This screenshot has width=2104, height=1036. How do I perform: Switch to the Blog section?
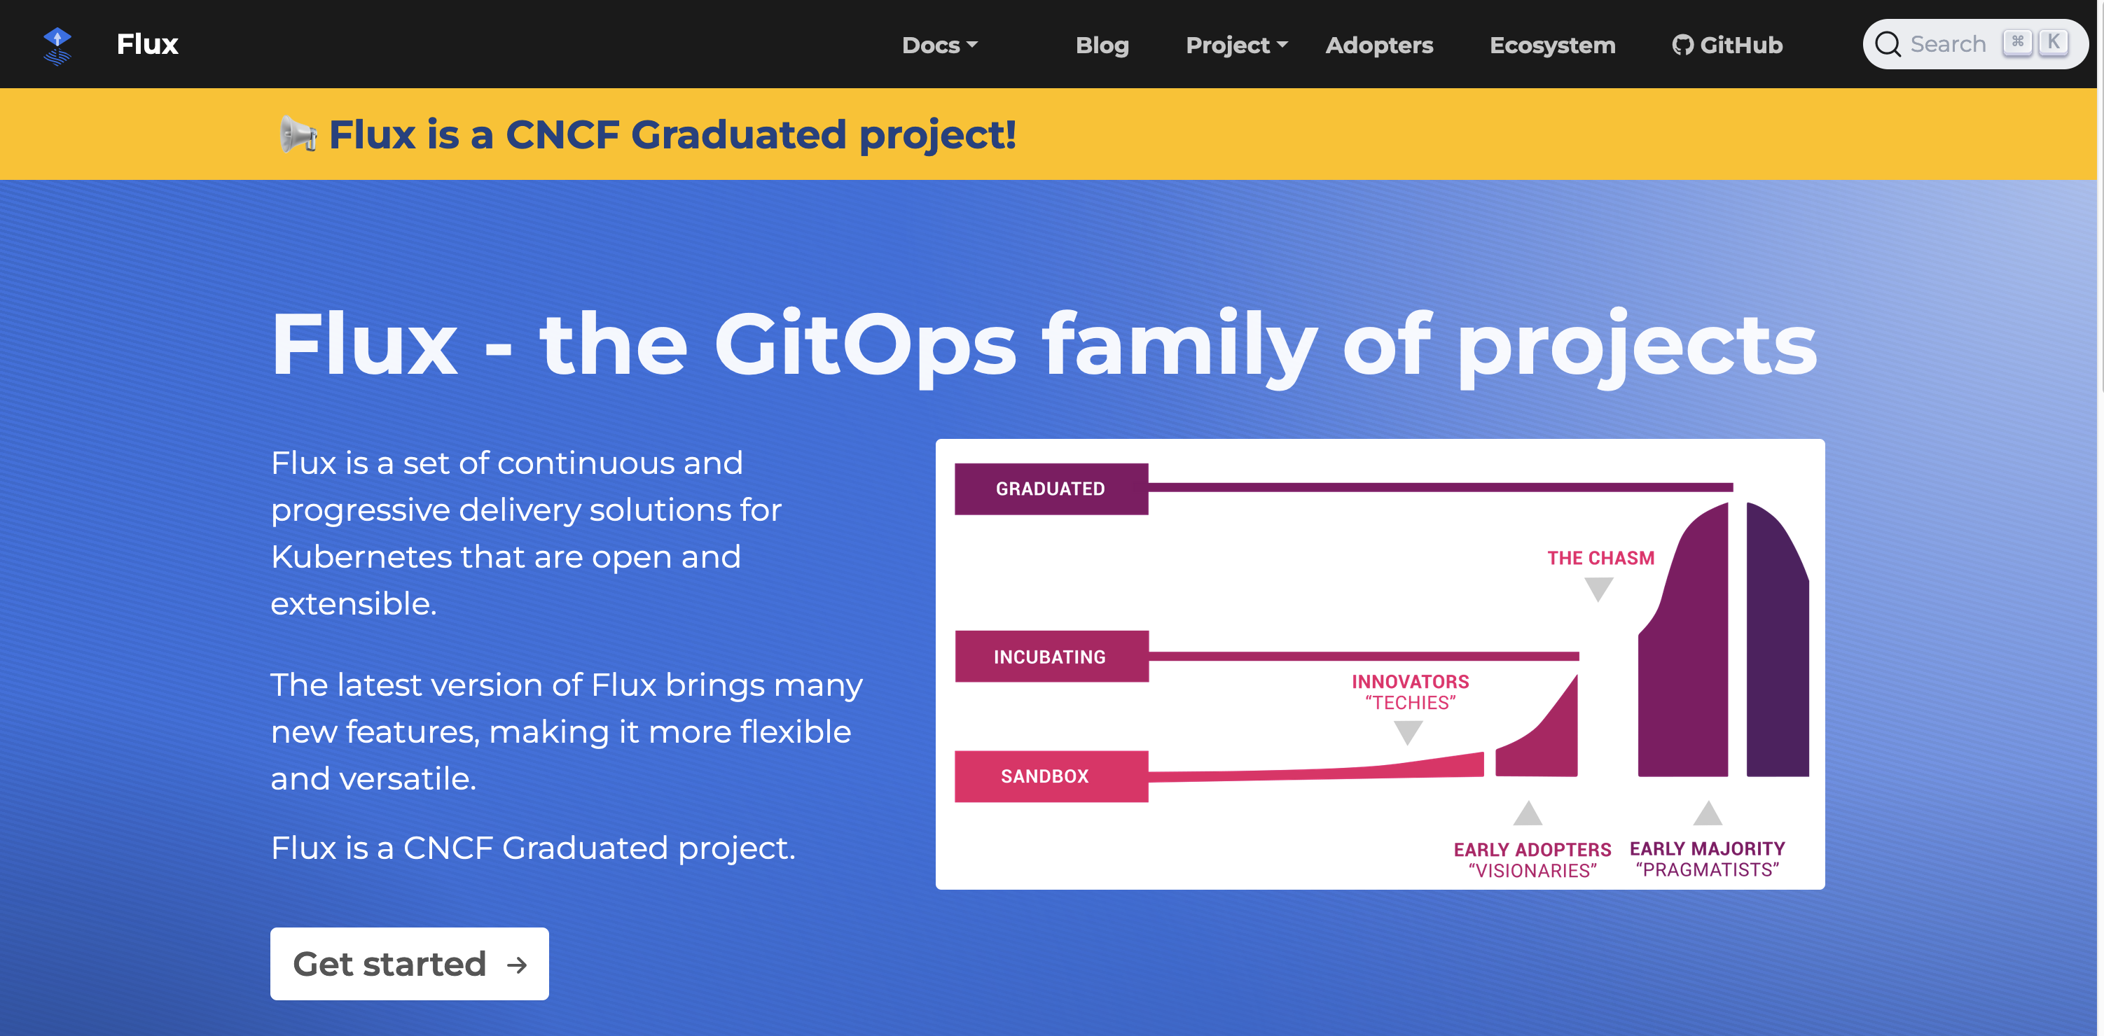[x=1102, y=45]
